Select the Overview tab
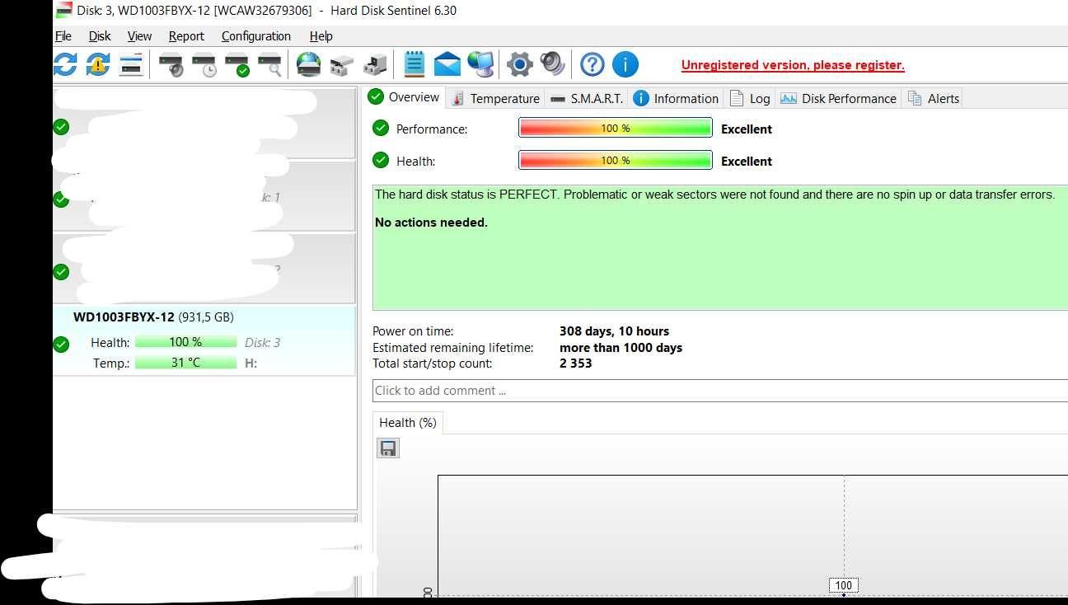This screenshot has width=1068, height=605. (405, 97)
